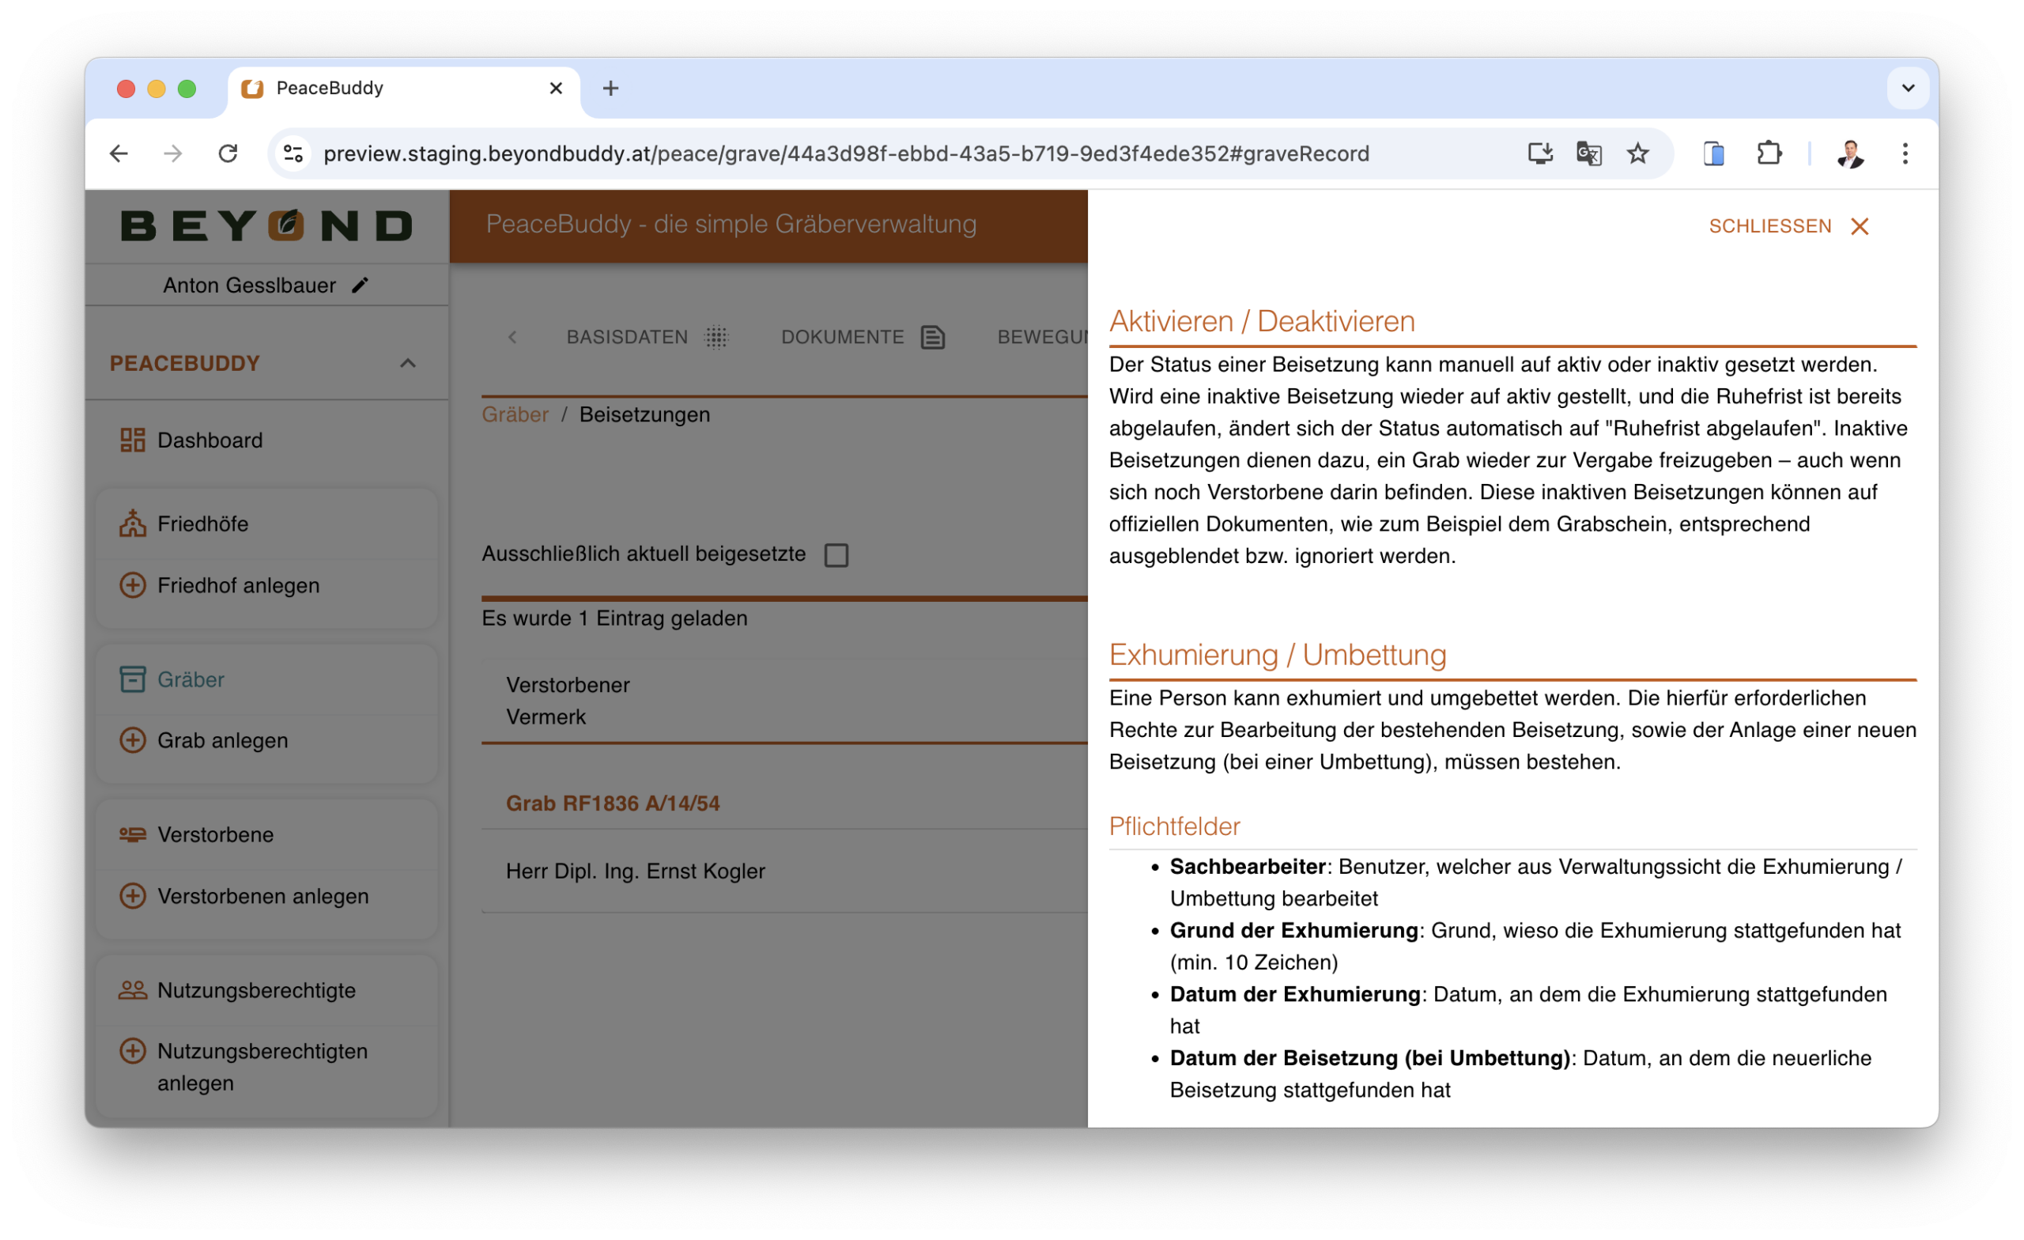Follow the Gräber breadcrumb link
2024x1240 pixels.
pos(515,415)
